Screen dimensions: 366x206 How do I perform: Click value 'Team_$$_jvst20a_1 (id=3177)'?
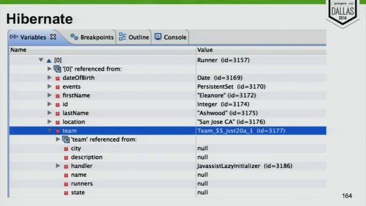[241, 130]
